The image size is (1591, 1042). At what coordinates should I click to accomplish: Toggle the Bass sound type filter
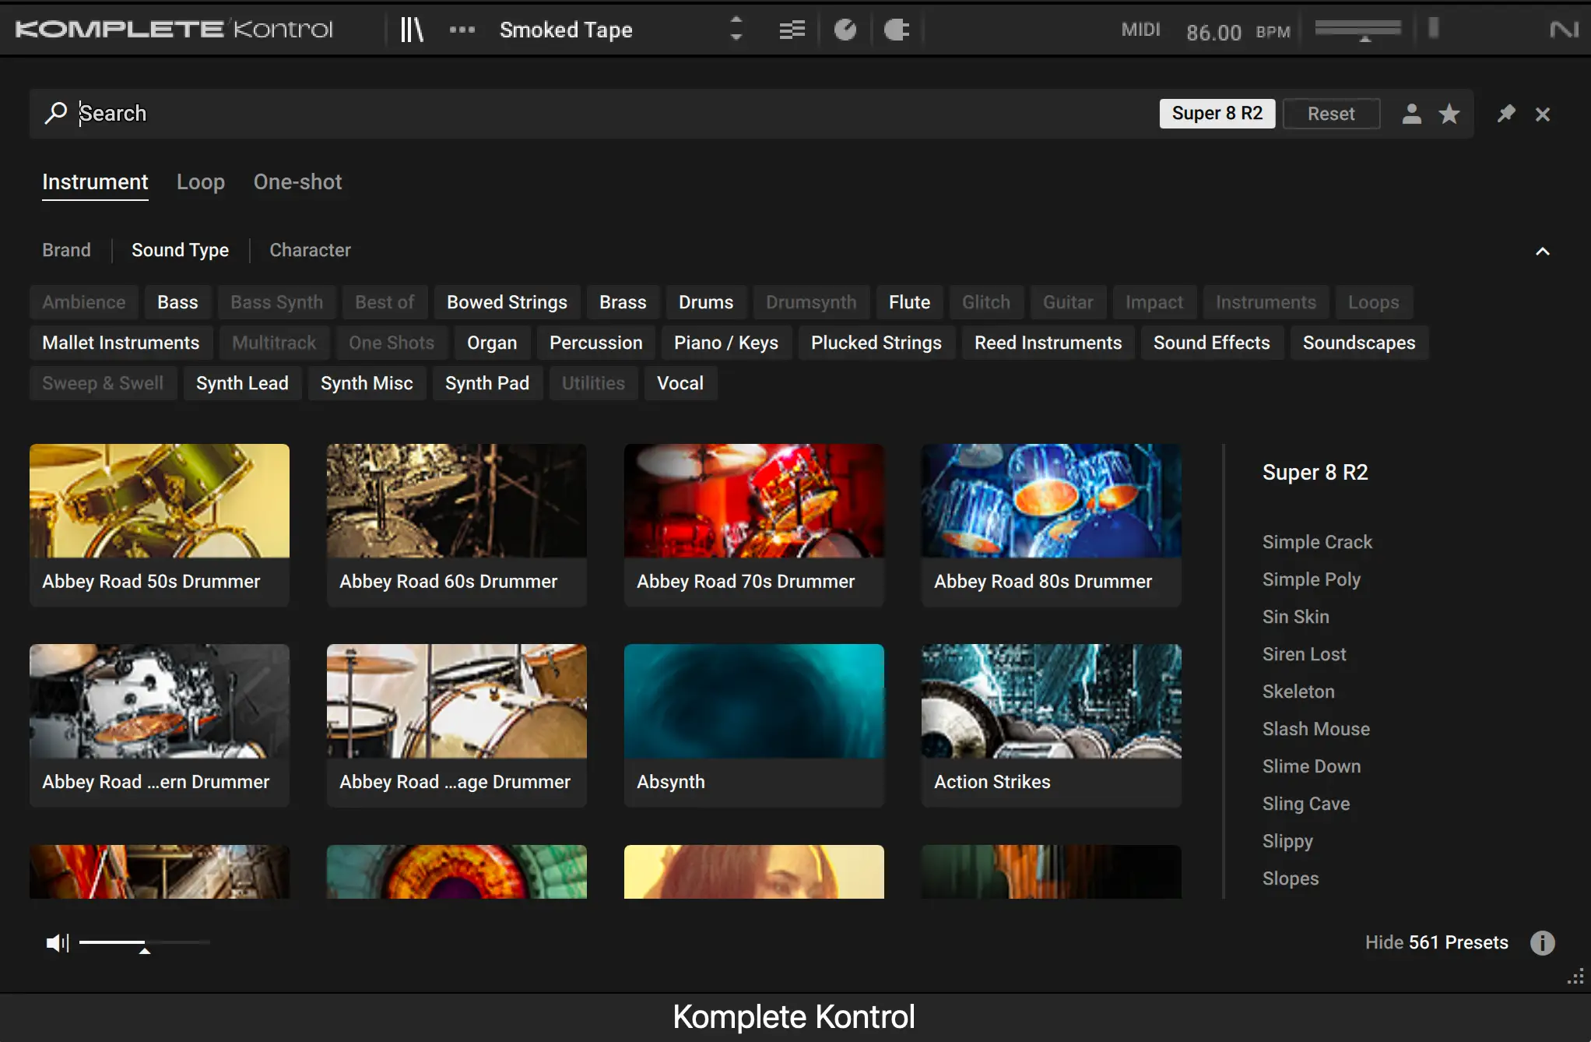(x=177, y=301)
